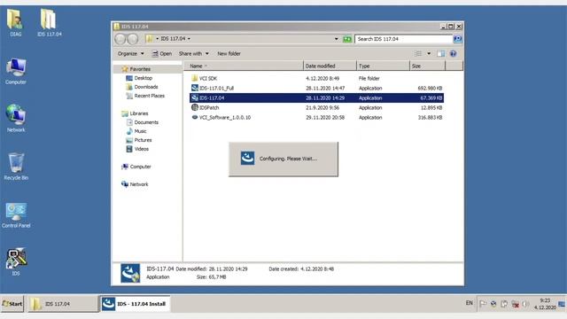567x319 pixels.
Task: Select Recent Places in navigation pane
Action: (x=150, y=96)
